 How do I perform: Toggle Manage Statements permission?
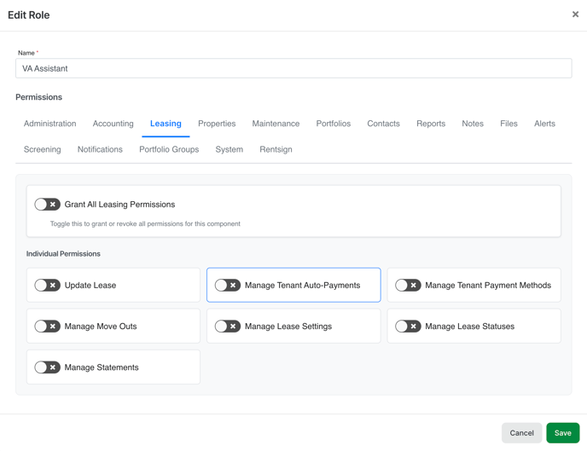click(x=48, y=367)
